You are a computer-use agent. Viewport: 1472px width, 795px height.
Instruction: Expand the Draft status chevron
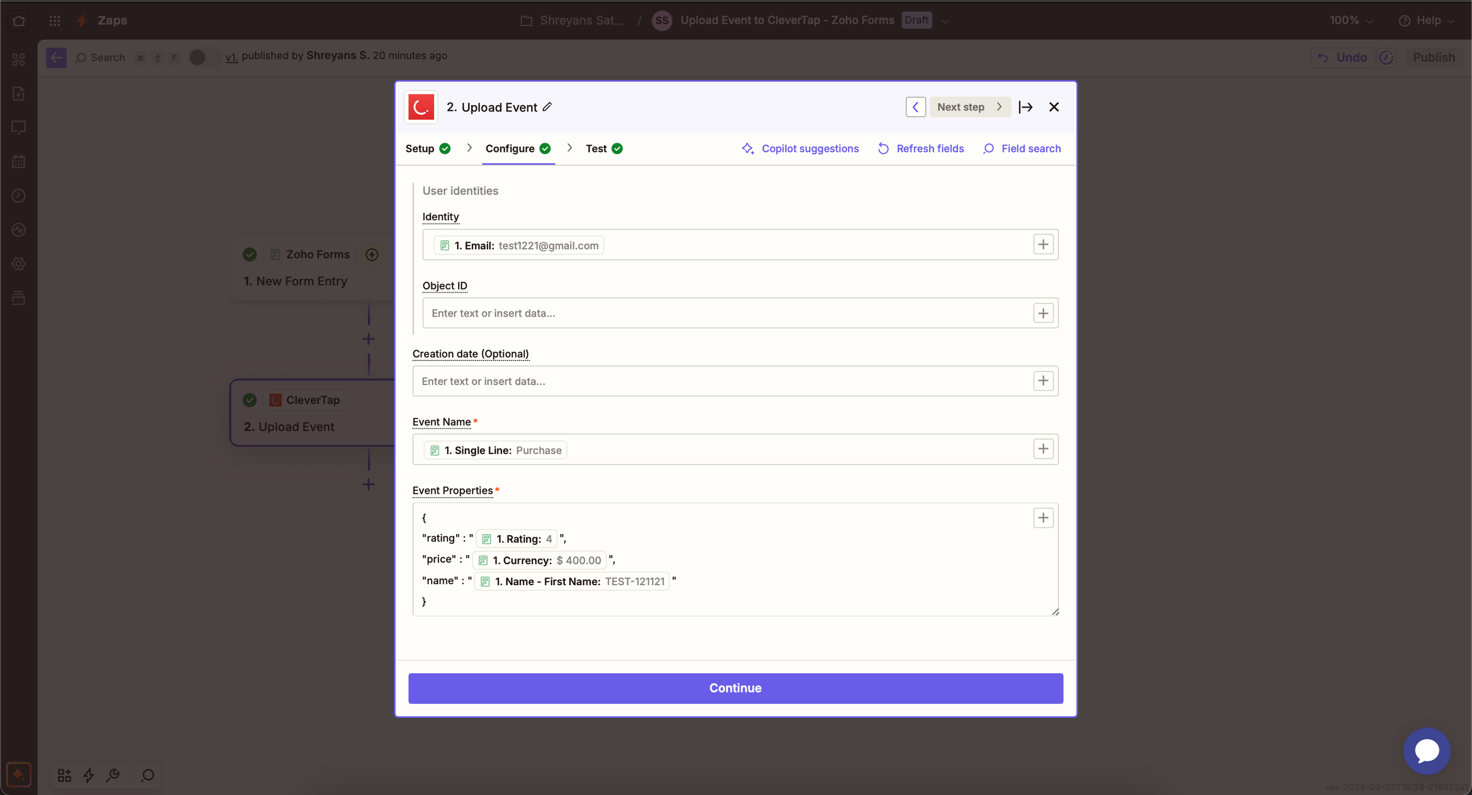945,21
